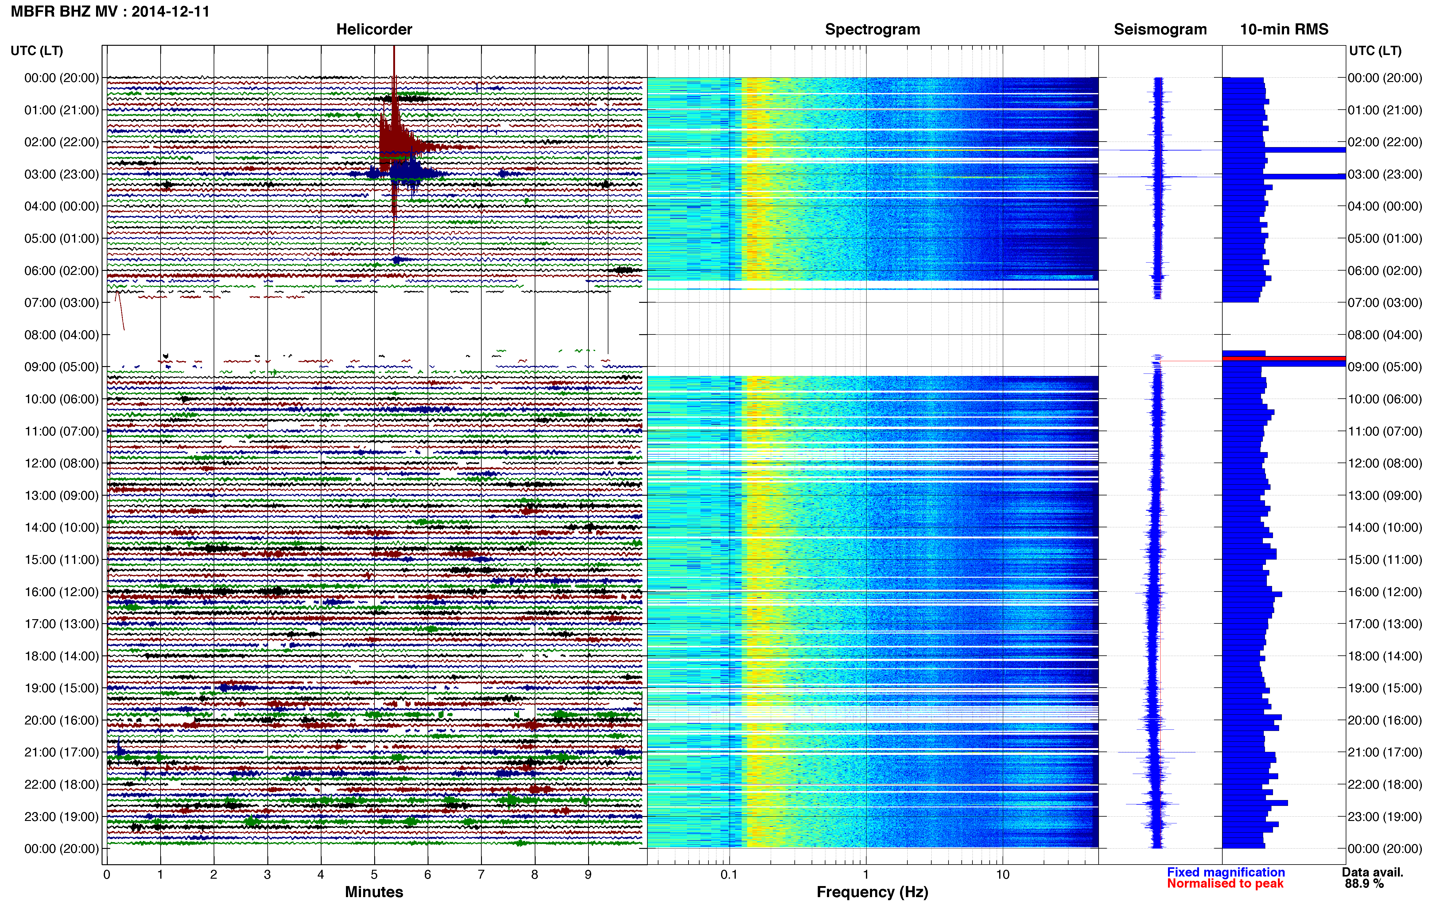The image size is (1455, 910).
Task: Click the left '05:00 (01:00)' time label
Action: [61, 238]
